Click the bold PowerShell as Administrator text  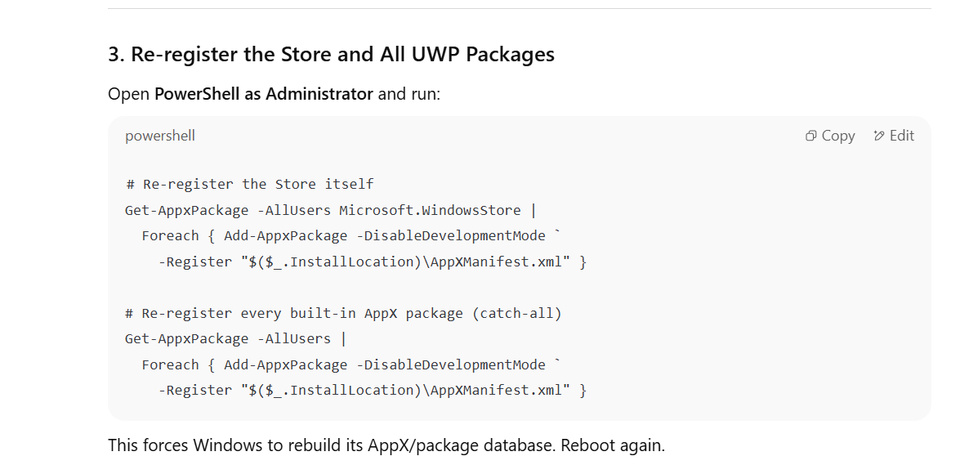(x=263, y=94)
